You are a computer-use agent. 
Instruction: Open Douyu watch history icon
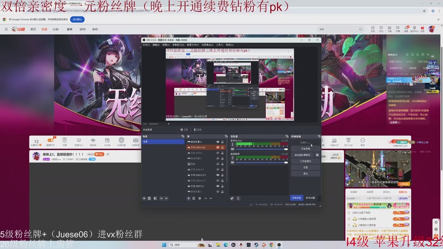coord(373,28)
